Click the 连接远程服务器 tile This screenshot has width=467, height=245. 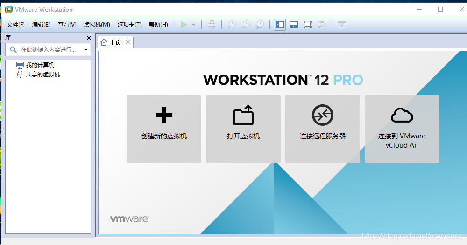coord(323,129)
